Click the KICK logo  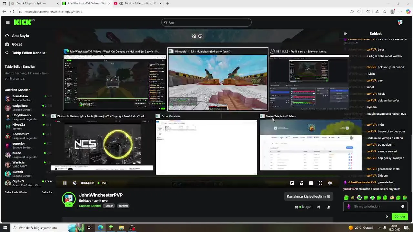[24, 22]
